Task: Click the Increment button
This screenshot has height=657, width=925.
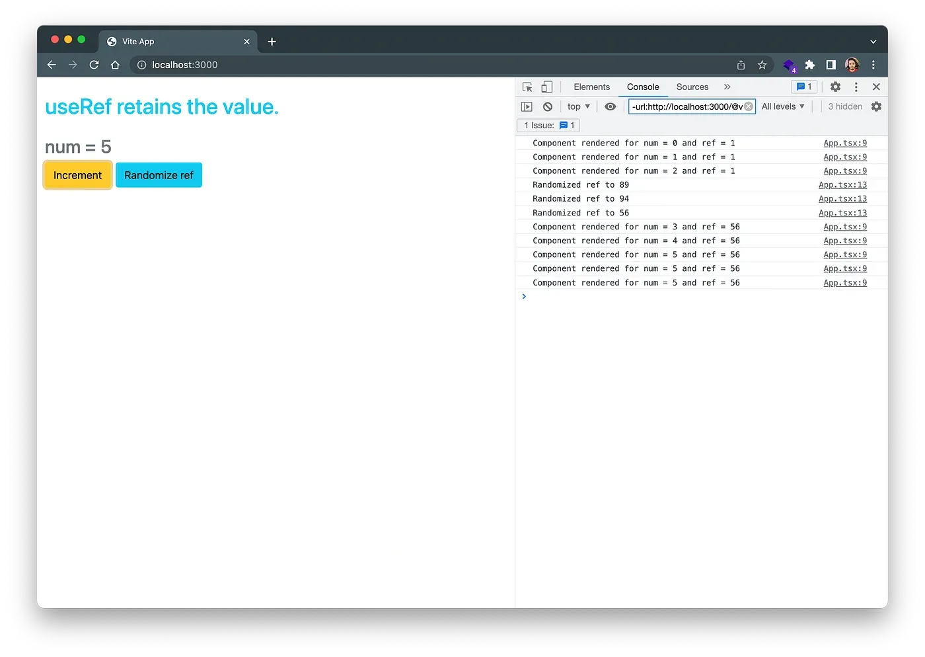Action: point(77,175)
